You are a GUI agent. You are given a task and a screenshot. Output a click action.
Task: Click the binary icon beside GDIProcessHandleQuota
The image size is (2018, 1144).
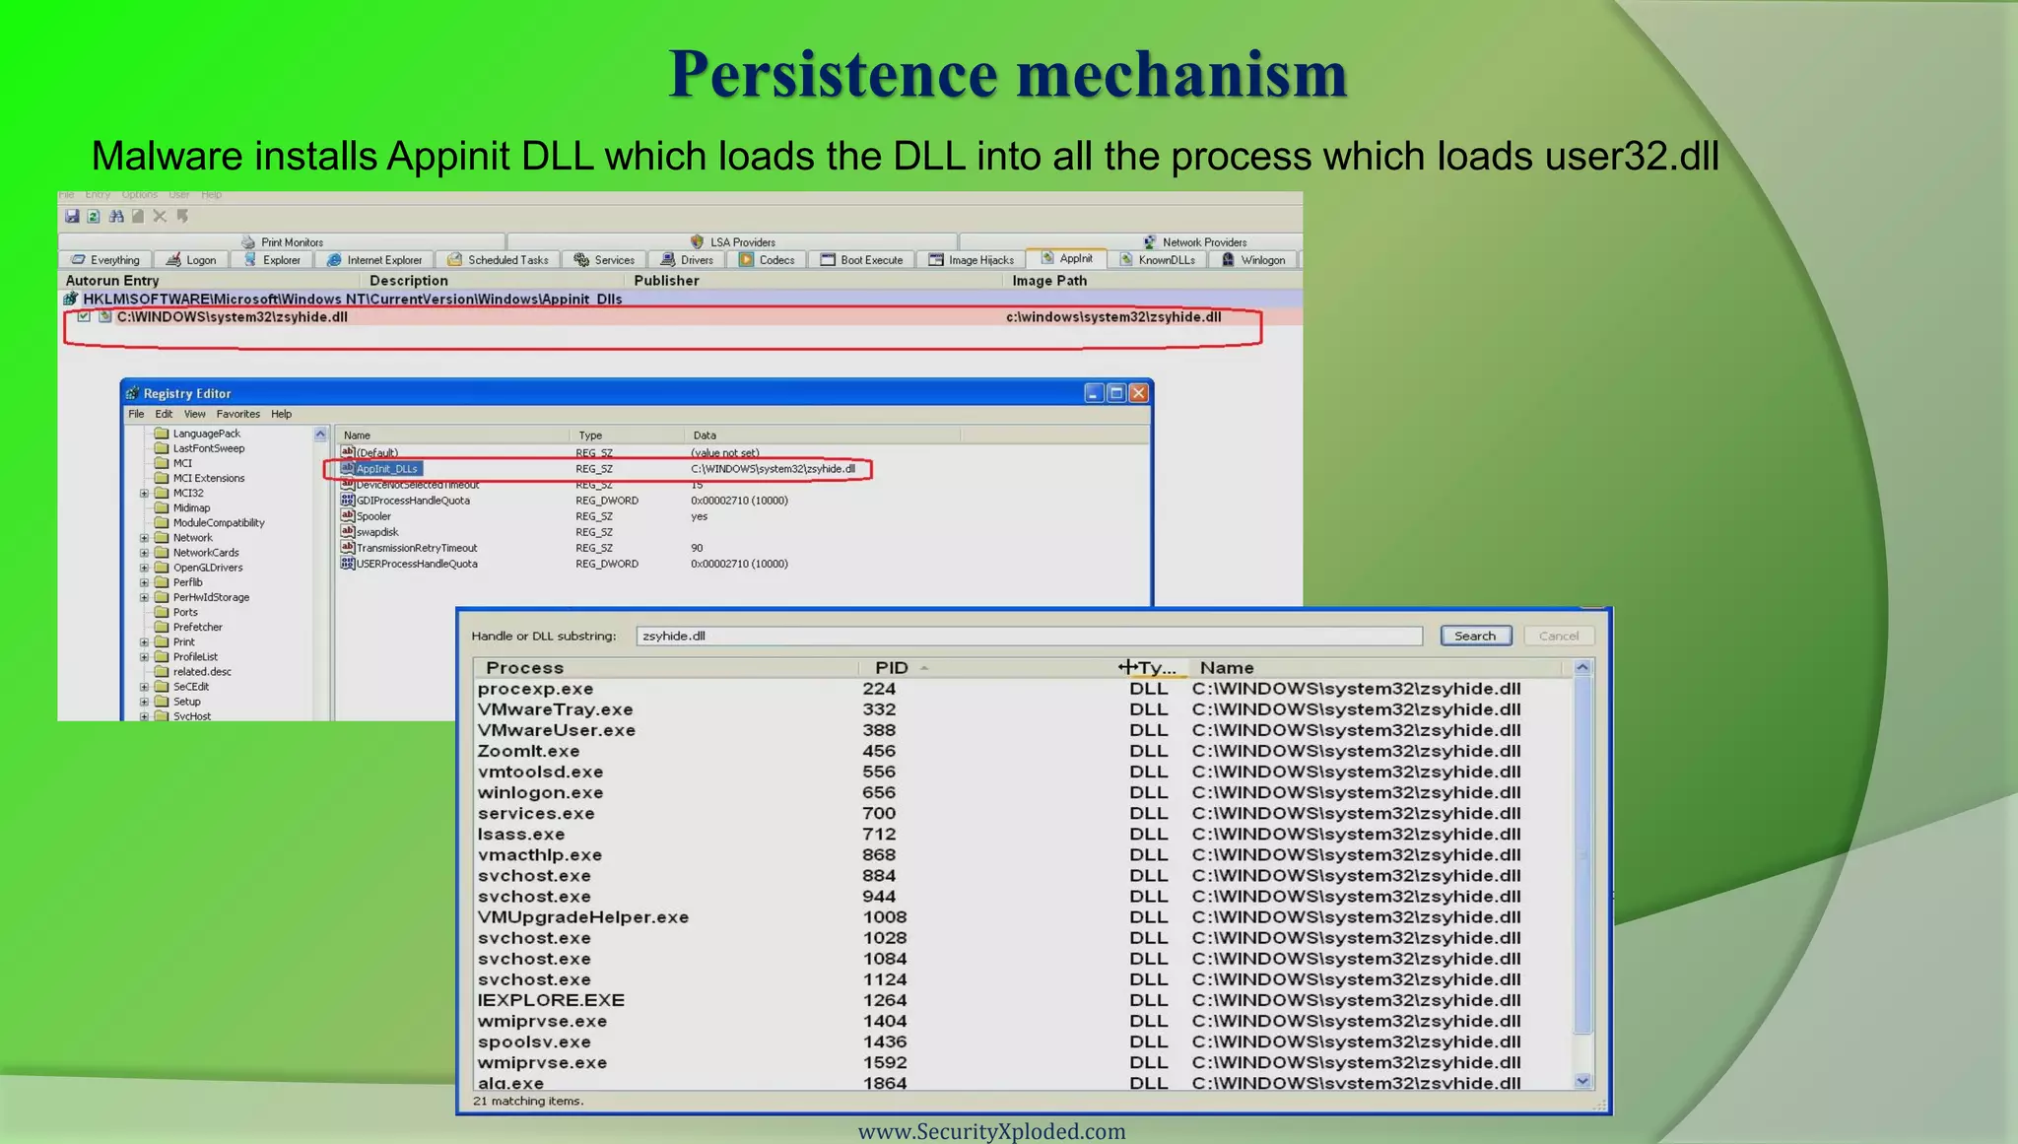pyautogui.click(x=347, y=500)
